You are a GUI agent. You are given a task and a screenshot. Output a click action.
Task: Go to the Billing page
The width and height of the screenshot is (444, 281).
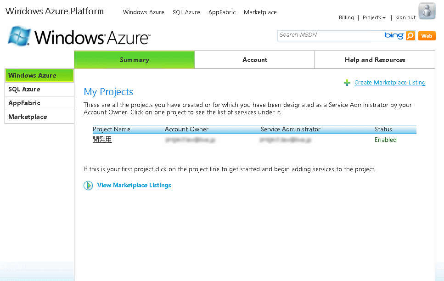[346, 17]
